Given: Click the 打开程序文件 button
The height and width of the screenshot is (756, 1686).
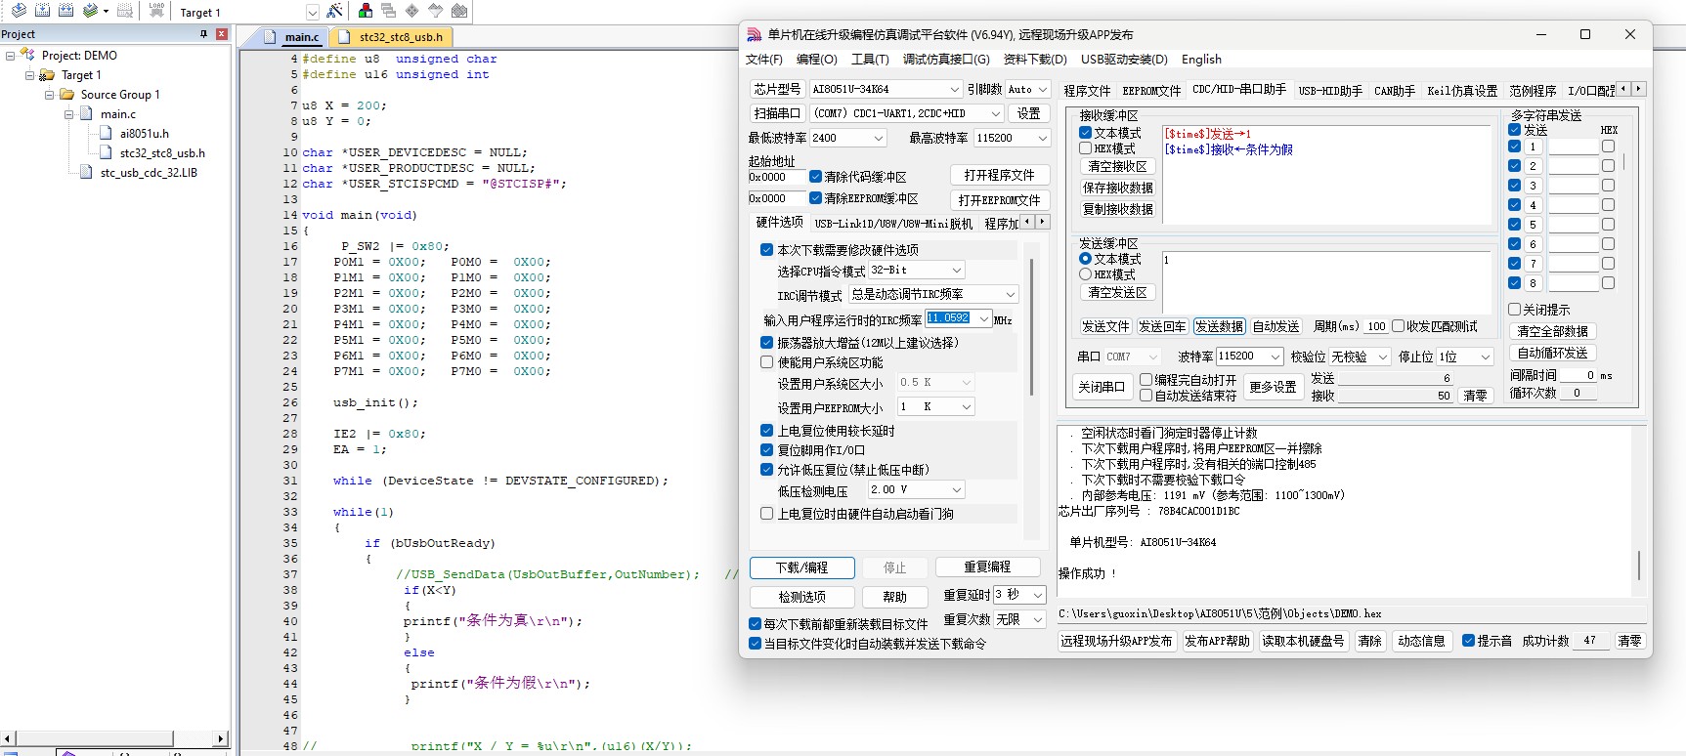Looking at the screenshot, I should point(1000,175).
